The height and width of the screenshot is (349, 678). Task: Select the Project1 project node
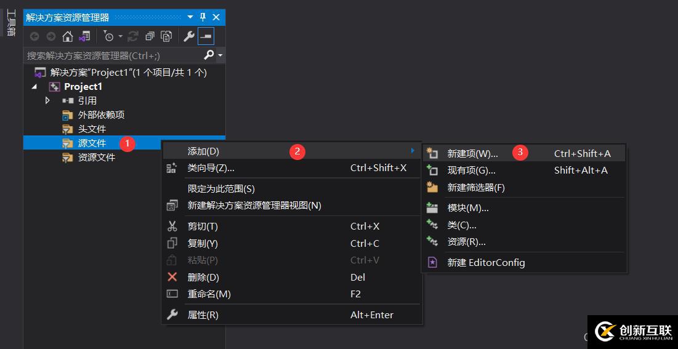pos(76,87)
